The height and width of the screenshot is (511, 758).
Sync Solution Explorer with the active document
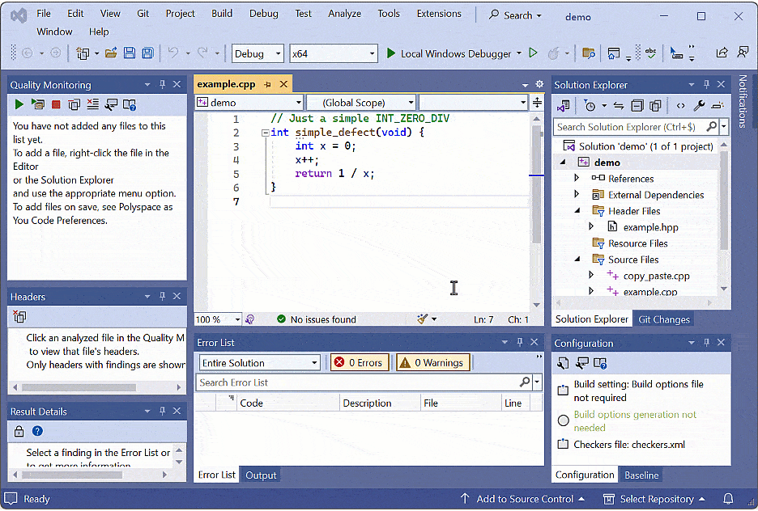coord(618,106)
